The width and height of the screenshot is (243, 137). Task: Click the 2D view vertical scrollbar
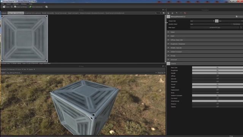tap(166, 39)
